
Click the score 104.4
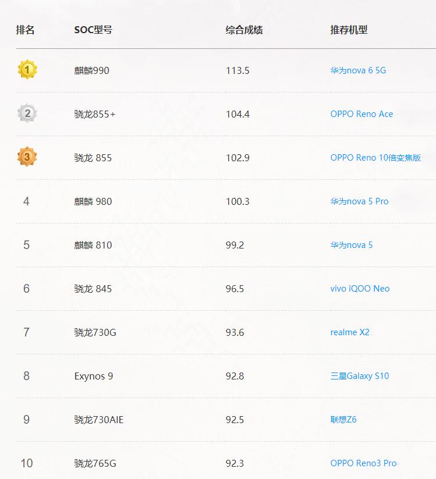[238, 114]
